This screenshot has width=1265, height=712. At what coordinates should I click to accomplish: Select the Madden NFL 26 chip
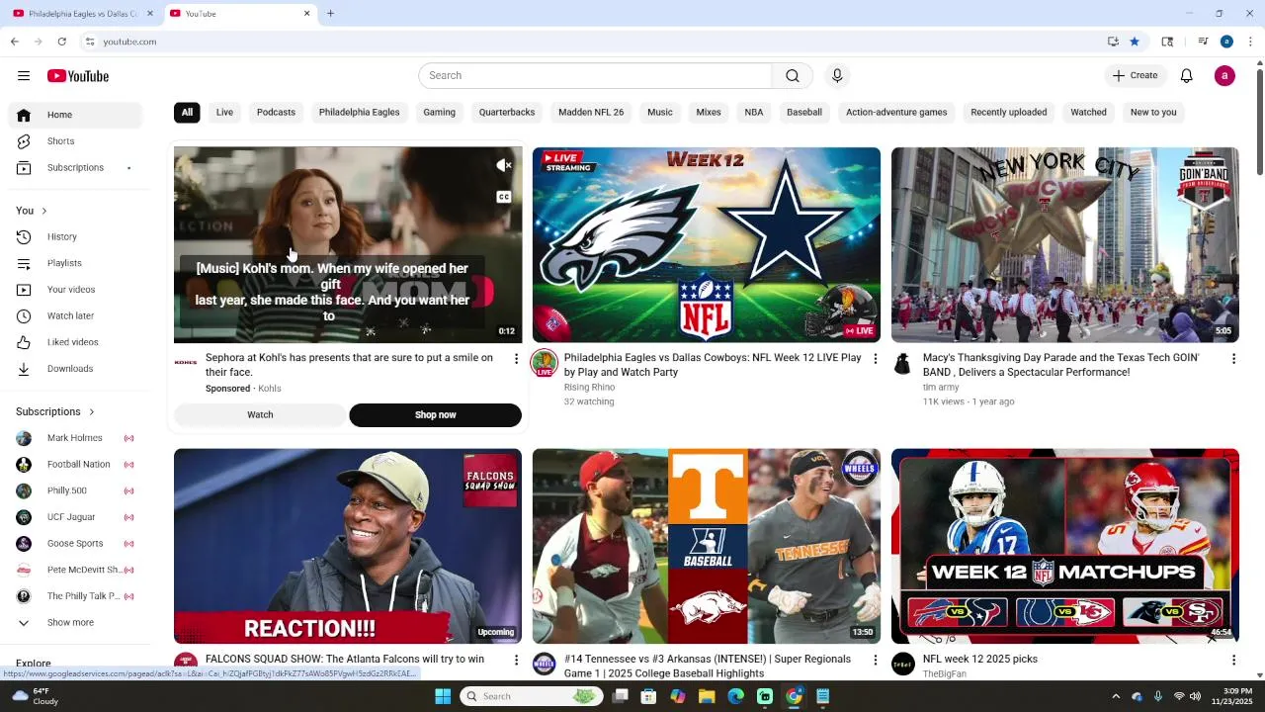pyautogui.click(x=591, y=113)
